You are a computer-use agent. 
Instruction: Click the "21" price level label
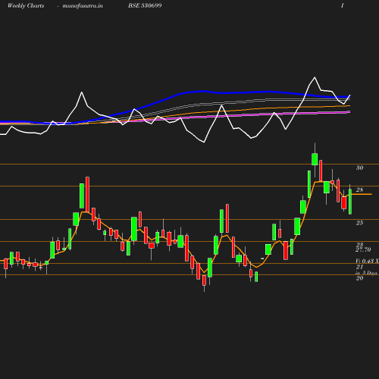tap(360, 267)
